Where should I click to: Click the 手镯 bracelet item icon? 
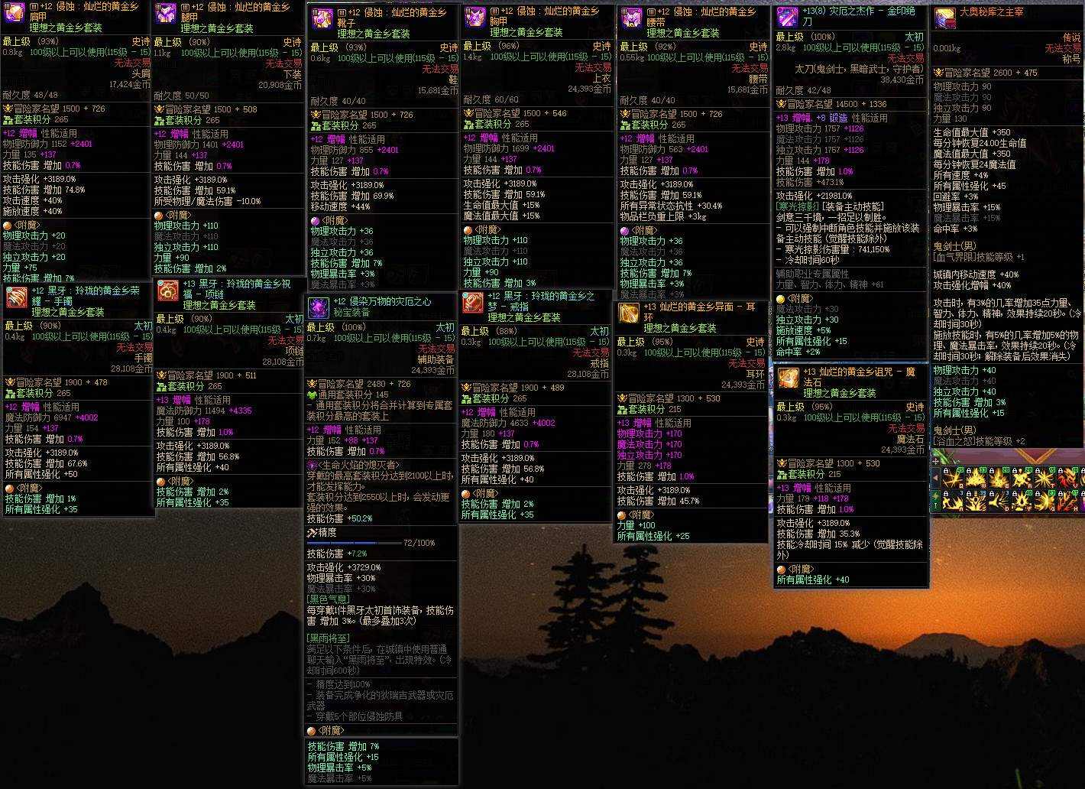17,297
